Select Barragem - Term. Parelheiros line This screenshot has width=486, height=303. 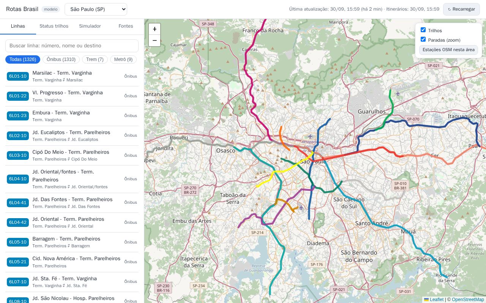(72, 242)
